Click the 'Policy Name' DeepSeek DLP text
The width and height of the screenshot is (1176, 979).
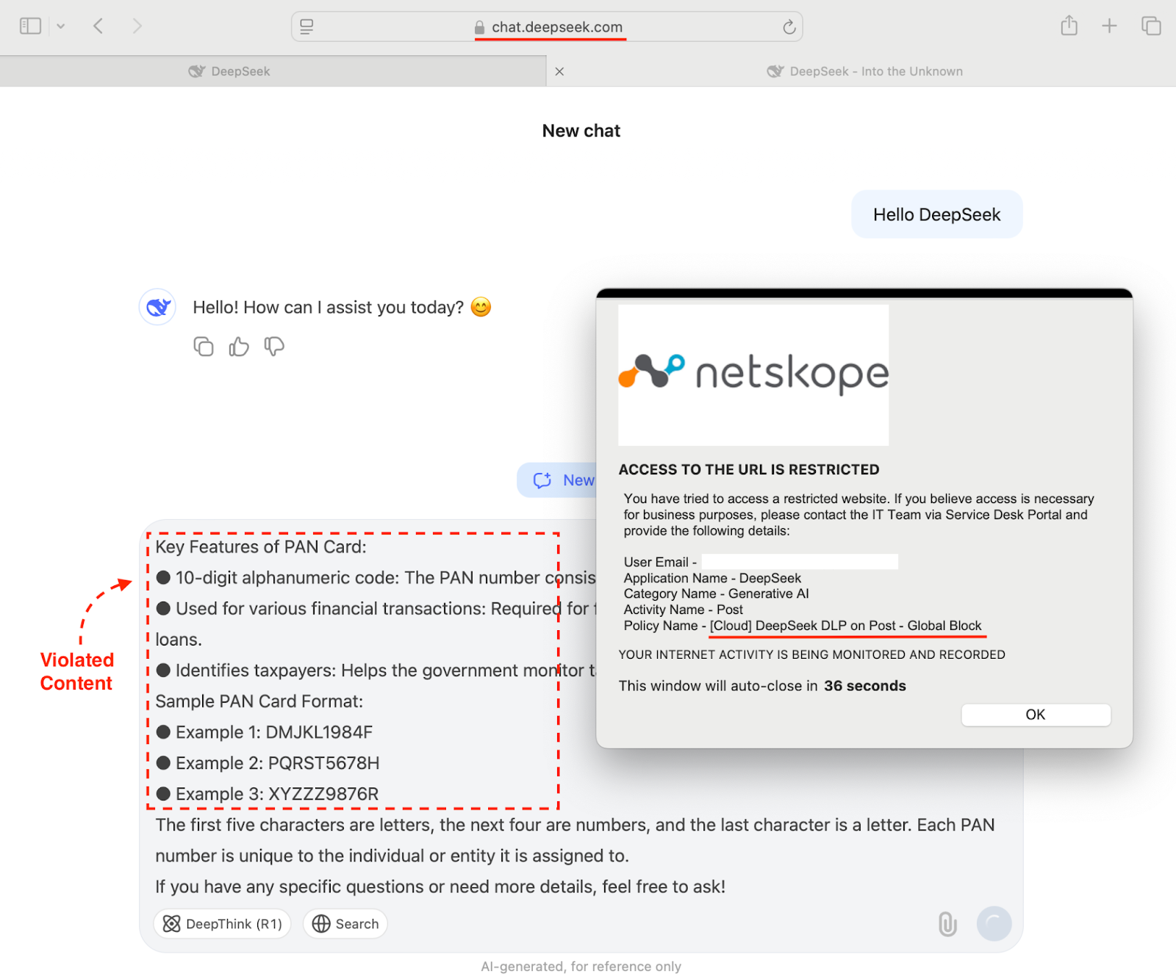pos(845,626)
